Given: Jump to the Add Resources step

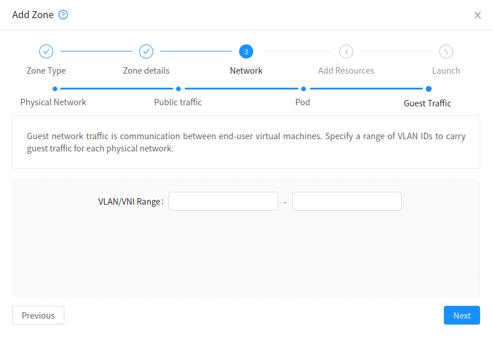Looking at the screenshot, I should tap(346, 70).
